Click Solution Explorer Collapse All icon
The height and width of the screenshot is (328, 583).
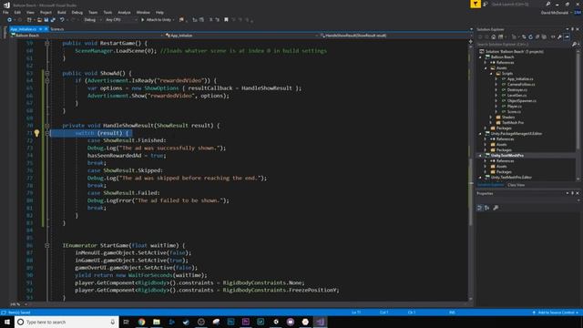tap(537, 36)
